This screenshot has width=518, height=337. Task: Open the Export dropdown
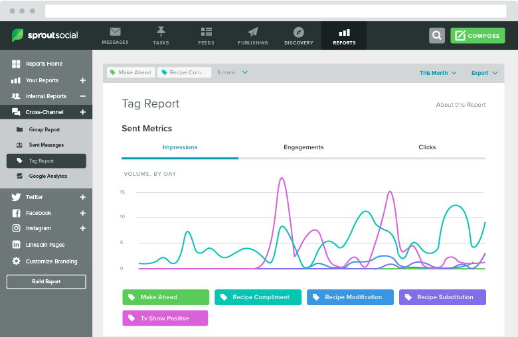484,73
